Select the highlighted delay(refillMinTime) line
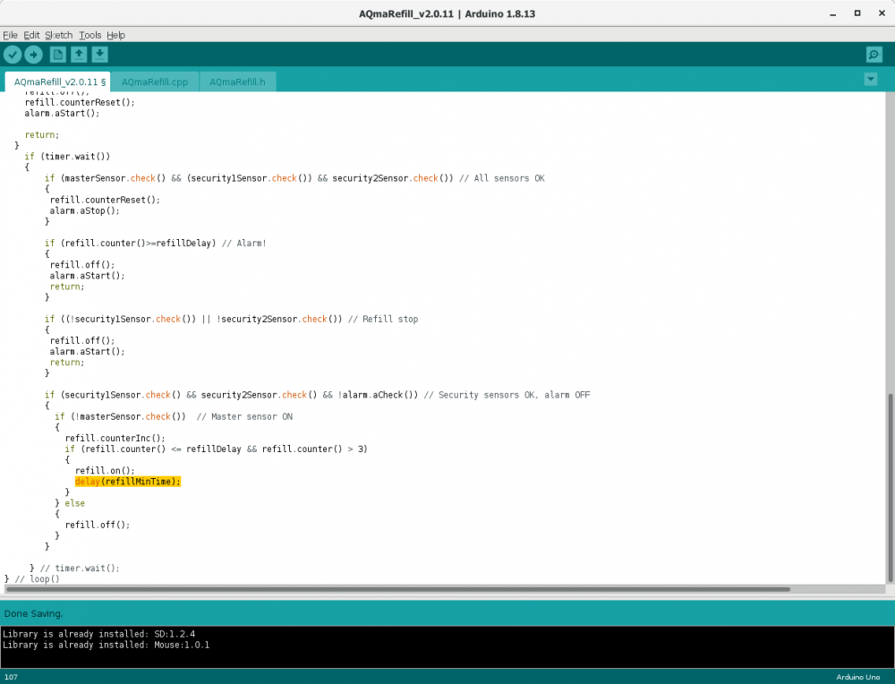The image size is (895, 684). (128, 481)
